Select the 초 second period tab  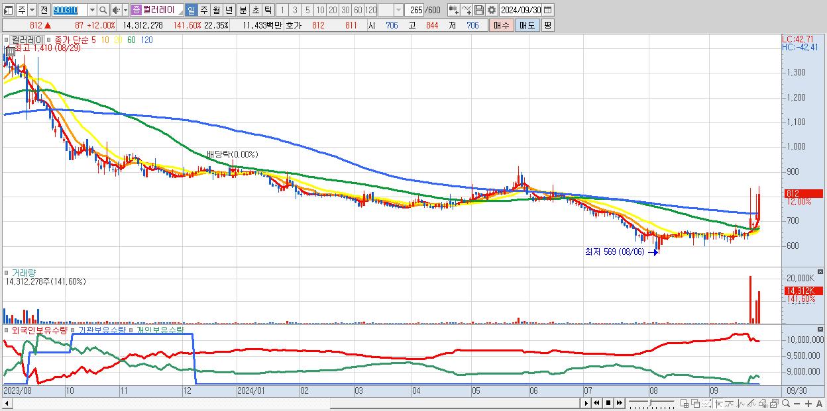[255, 10]
